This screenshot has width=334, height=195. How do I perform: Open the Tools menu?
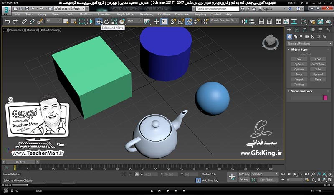click(x=29, y=14)
